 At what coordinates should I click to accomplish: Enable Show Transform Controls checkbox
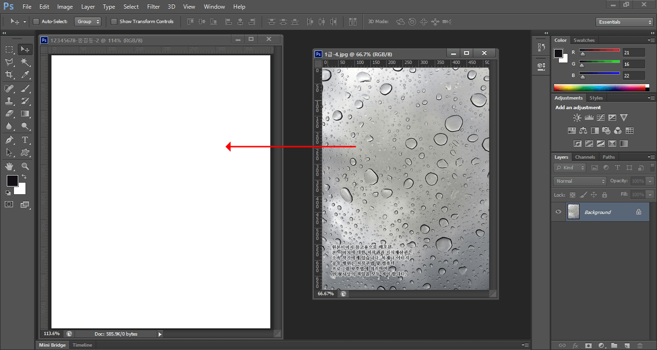coord(114,22)
